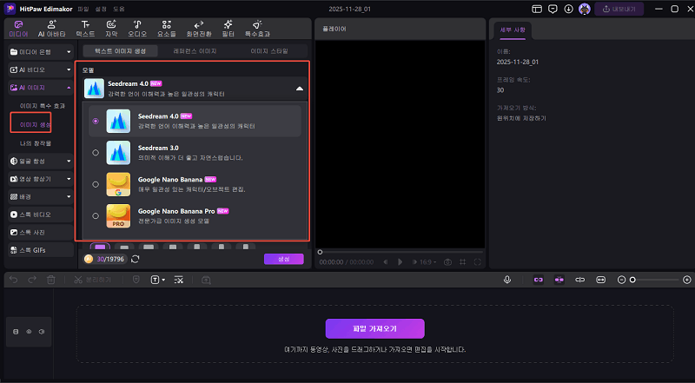The height and width of the screenshot is (383, 695).
Task: Click the text-cut icon next to T dropdown
Action: point(179,280)
